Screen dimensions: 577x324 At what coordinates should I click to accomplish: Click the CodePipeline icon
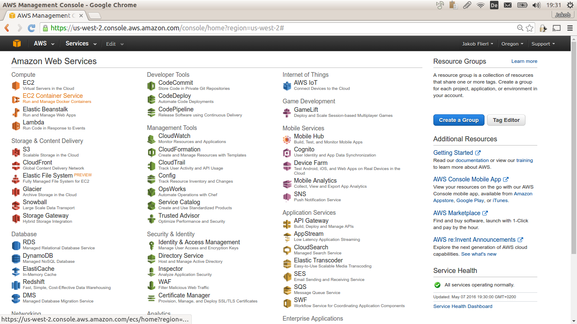151,112
